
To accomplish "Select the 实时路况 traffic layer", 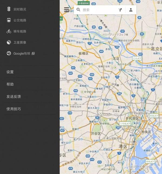I will pos(20,9).
